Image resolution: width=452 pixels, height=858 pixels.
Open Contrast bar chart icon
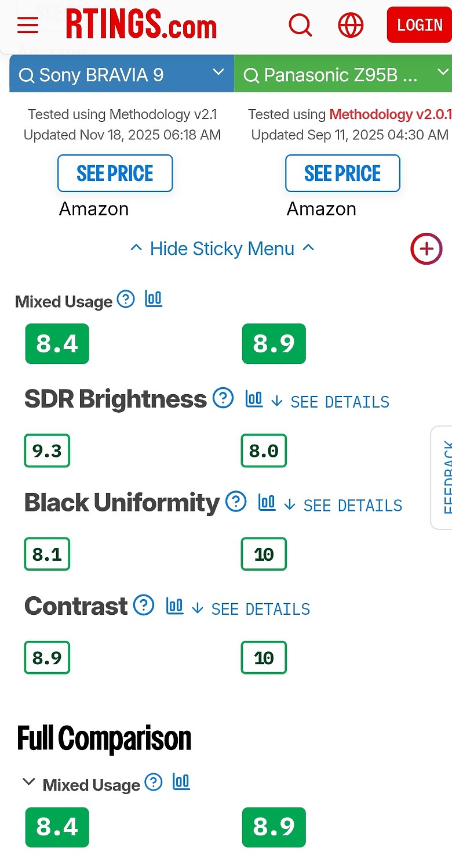(x=174, y=606)
